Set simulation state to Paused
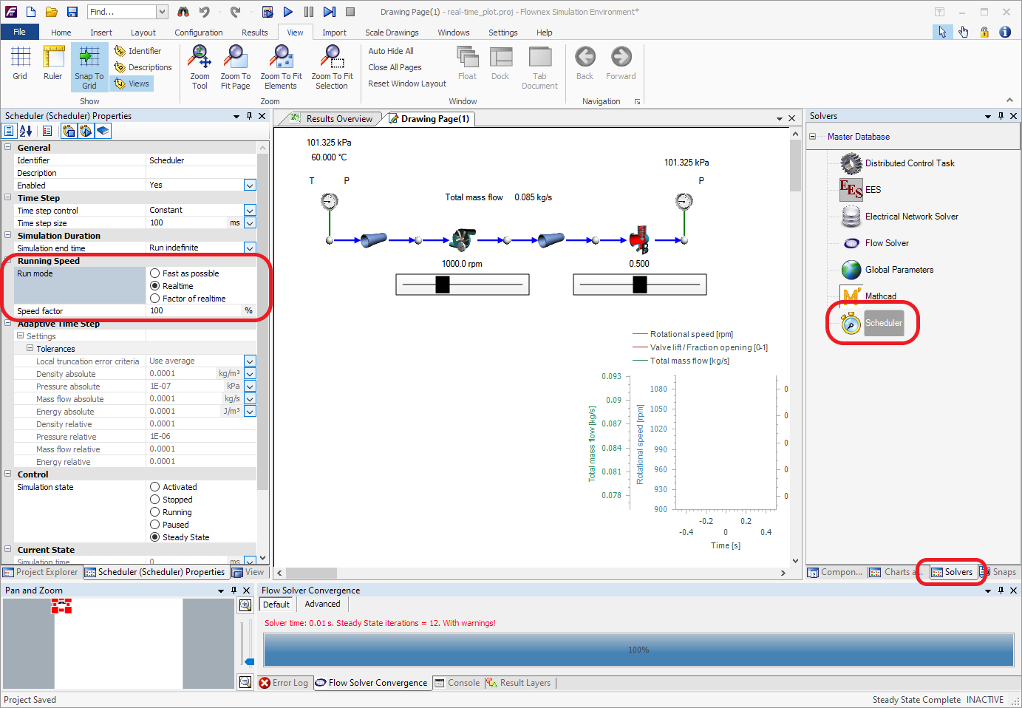The image size is (1022, 708). pyautogui.click(x=155, y=525)
